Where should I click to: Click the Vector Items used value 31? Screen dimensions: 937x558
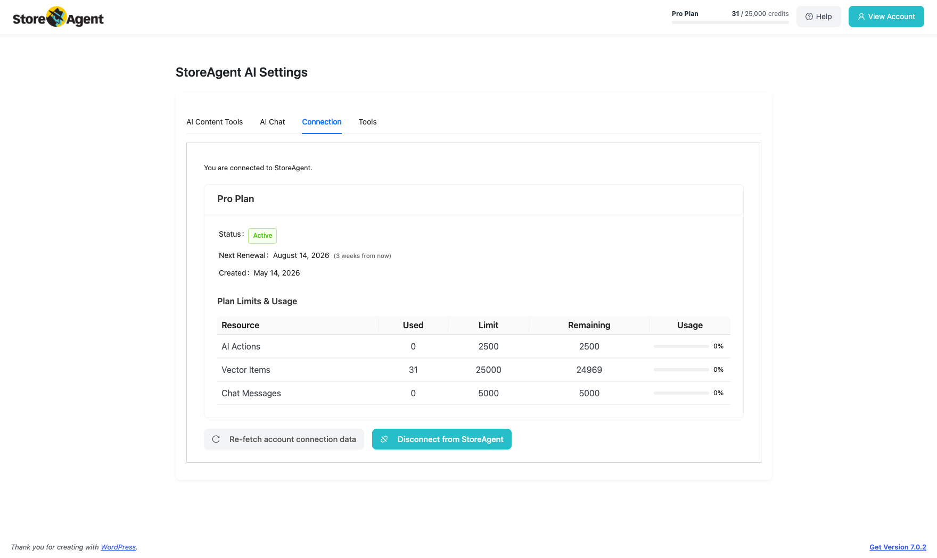pos(413,370)
